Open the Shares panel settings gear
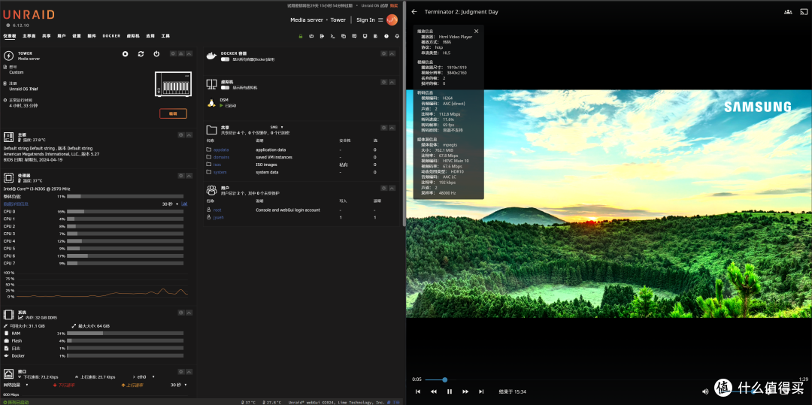This screenshot has height=405, width=812. click(383, 127)
